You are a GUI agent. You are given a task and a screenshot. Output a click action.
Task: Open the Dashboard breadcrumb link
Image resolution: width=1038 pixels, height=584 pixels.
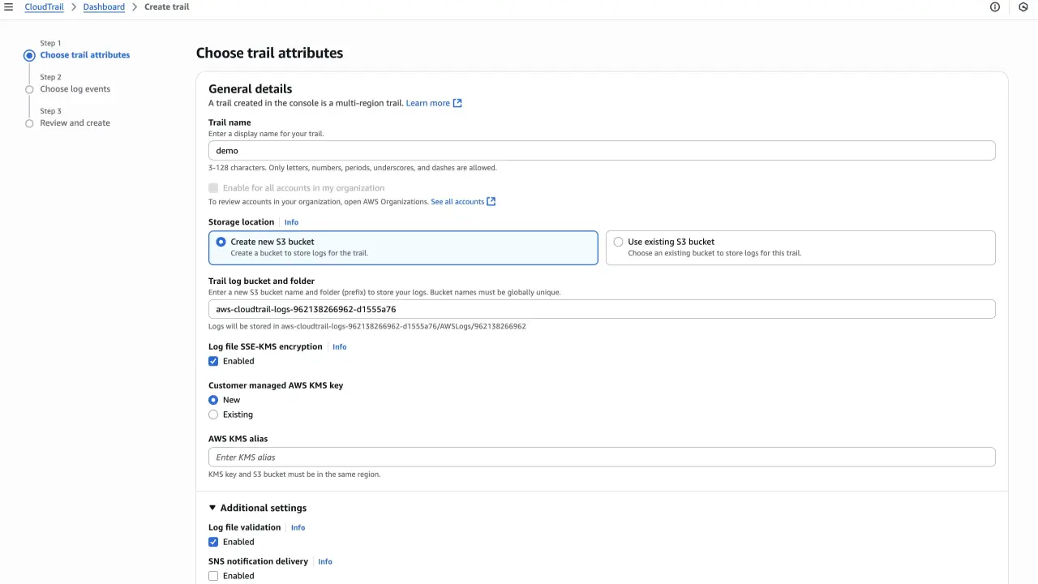coord(104,7)
